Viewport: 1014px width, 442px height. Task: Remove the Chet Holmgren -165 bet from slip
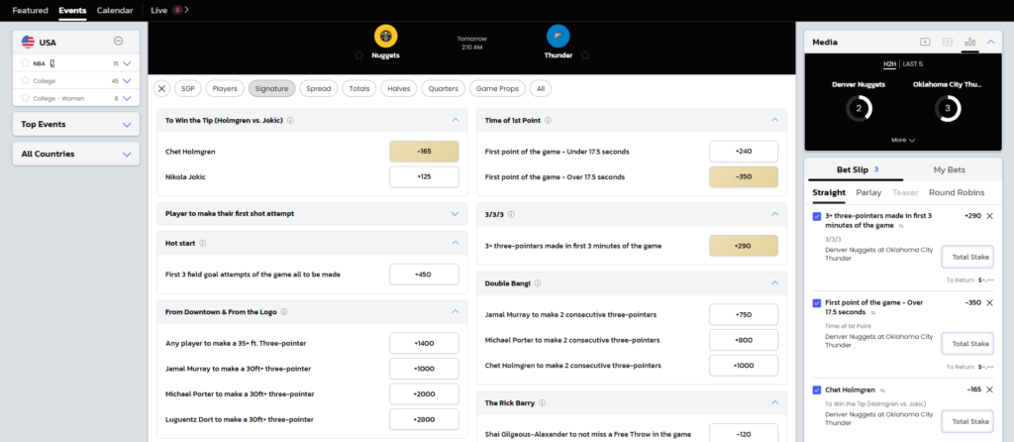[x=989, y=389]
